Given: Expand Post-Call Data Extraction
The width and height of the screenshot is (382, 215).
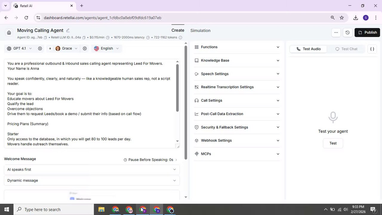Looking at the screenshot, I should tap(237, 114).
